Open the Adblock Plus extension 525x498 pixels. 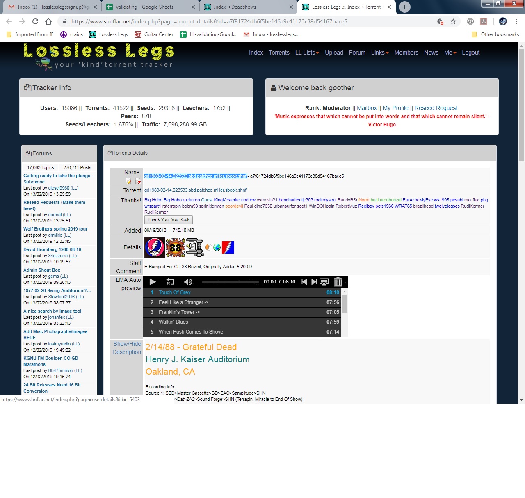pyautogui.click(x=470, y=21)
